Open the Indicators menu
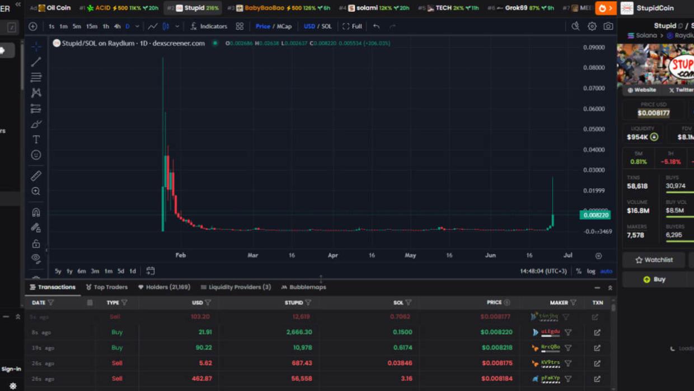This screenshot has height=391, width=694. click(x=209, y=26)
